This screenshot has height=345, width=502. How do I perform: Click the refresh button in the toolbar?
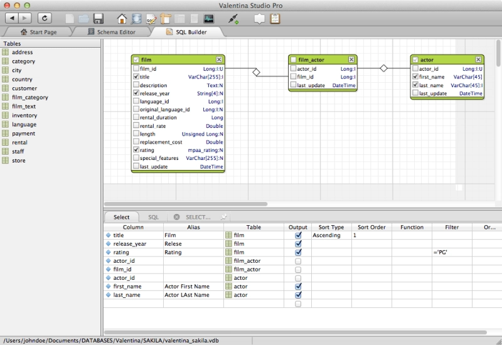click(x=45, y=18)
